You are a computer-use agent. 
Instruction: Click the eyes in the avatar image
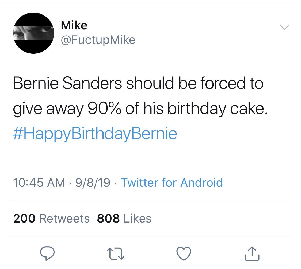(33, 31)
